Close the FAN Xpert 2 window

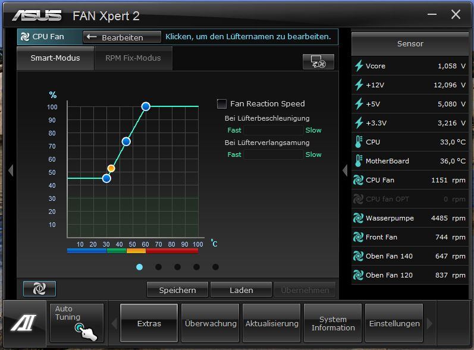tap(456, 14)
